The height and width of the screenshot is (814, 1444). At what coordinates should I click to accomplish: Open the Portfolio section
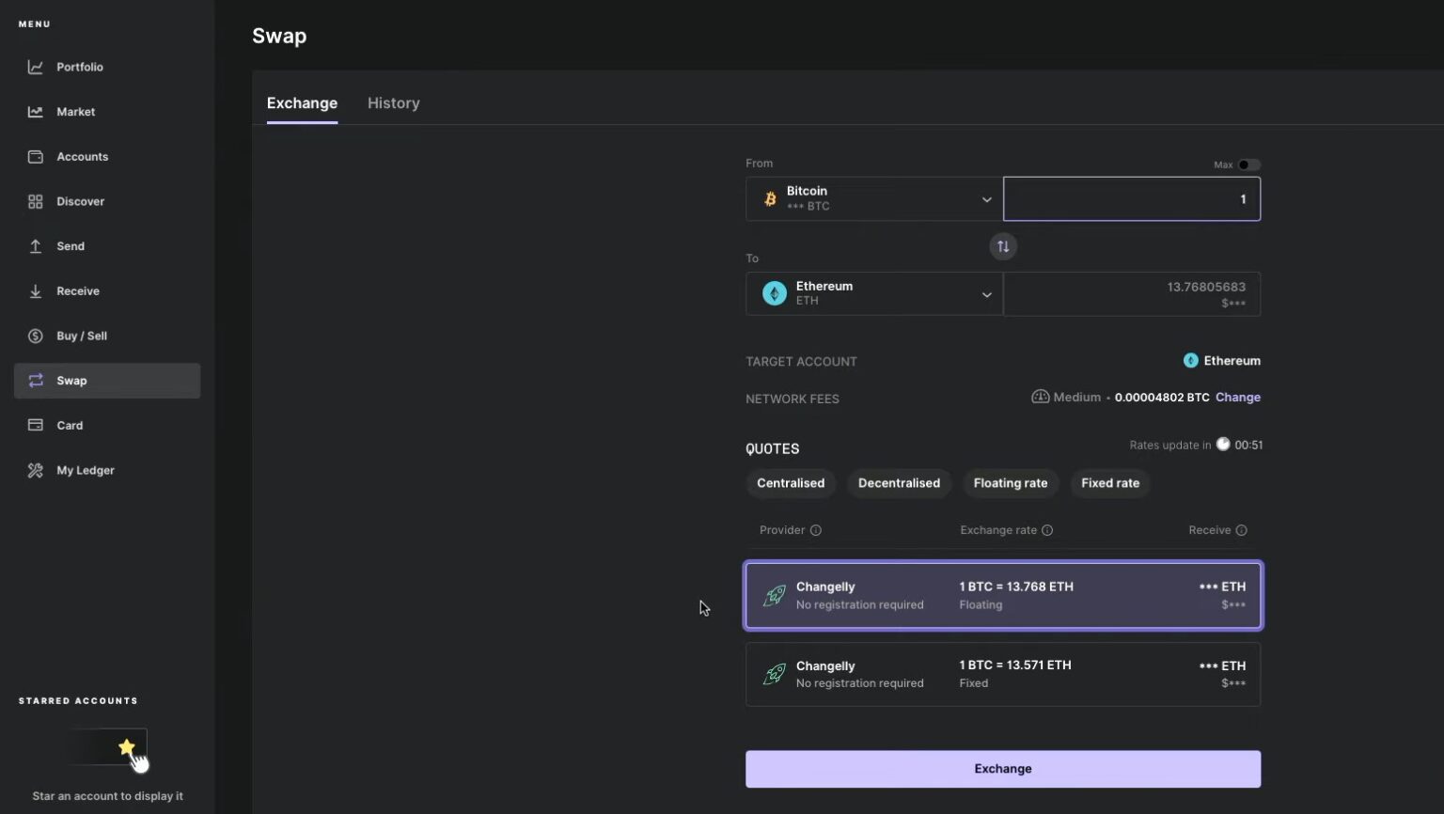pyautogui.click(x=79, y=67)
